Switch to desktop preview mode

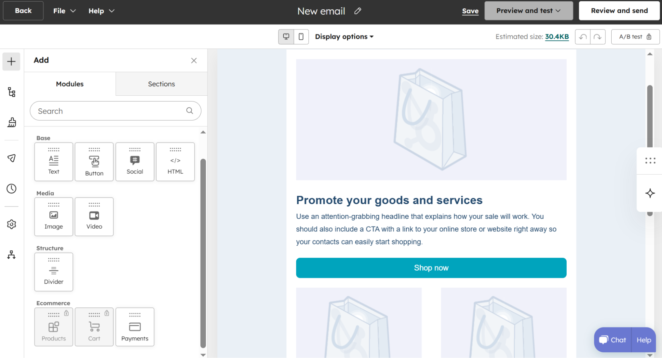[286, 37]
